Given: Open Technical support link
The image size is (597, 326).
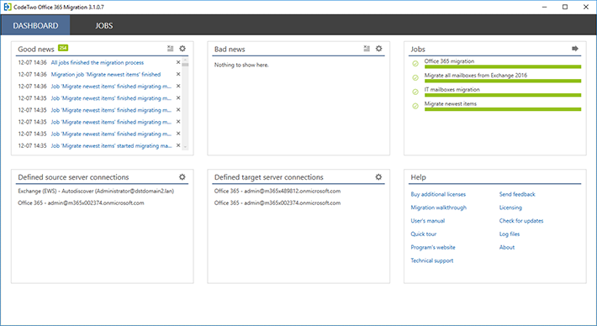Looking at the screenshot, I should pos(432,260).
